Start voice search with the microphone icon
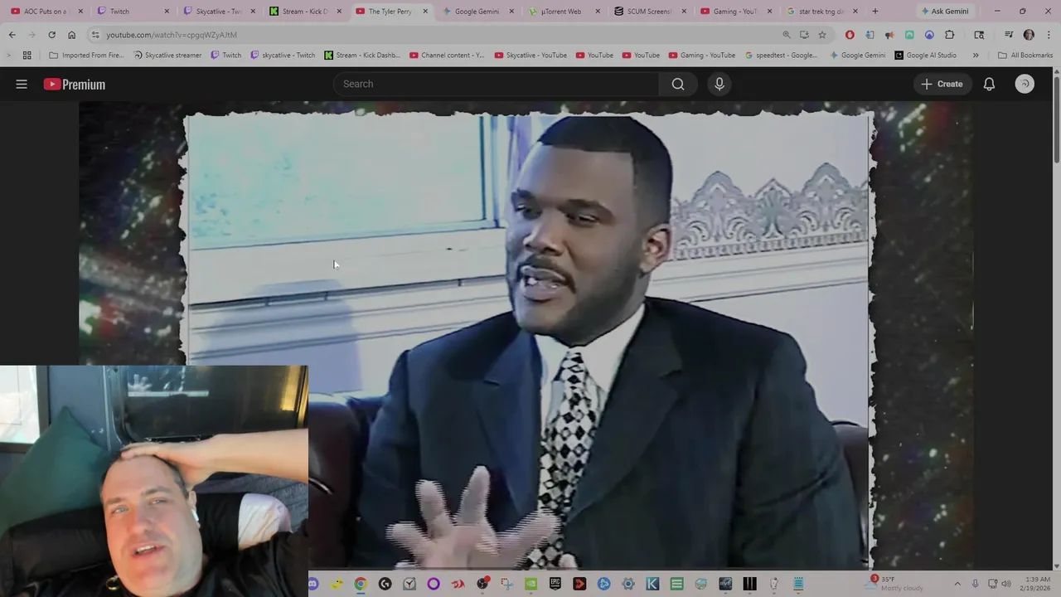Screen dimensions: 1061x597 (719, 84)
